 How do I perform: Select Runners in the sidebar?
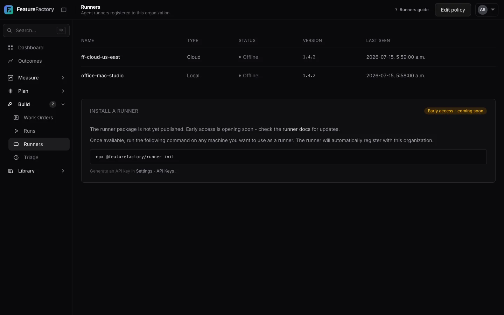[39, 144]
